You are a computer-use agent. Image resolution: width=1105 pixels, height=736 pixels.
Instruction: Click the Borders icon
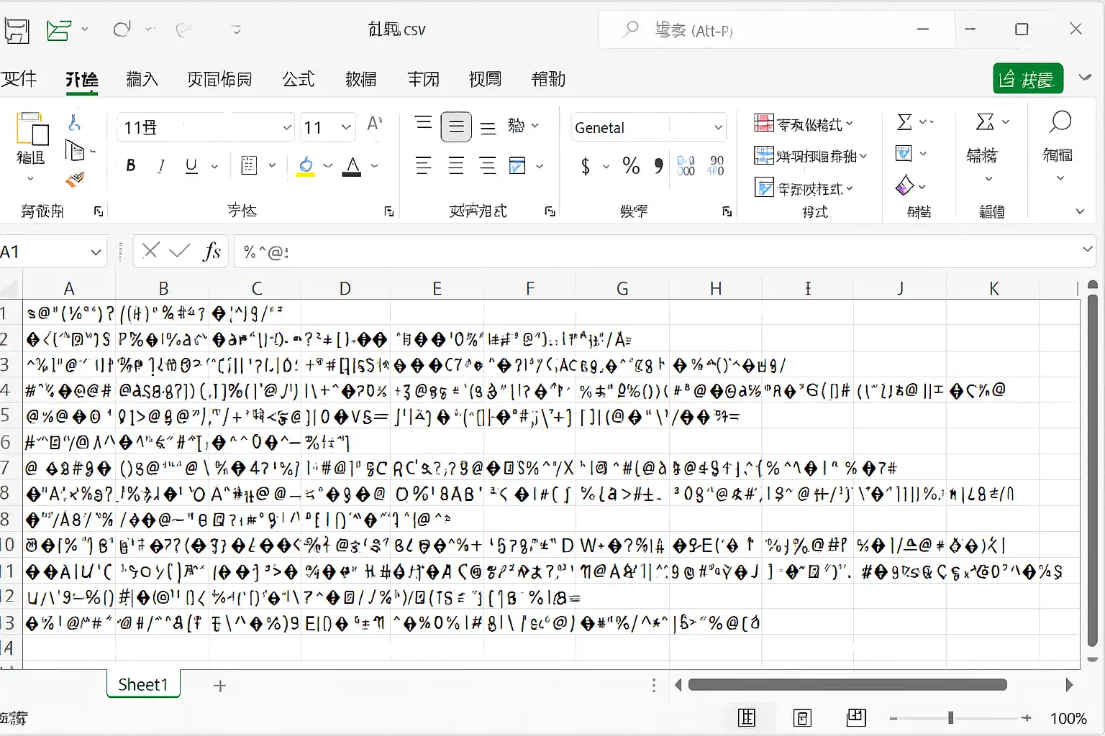pyautogui.click(x=250, y=166)
